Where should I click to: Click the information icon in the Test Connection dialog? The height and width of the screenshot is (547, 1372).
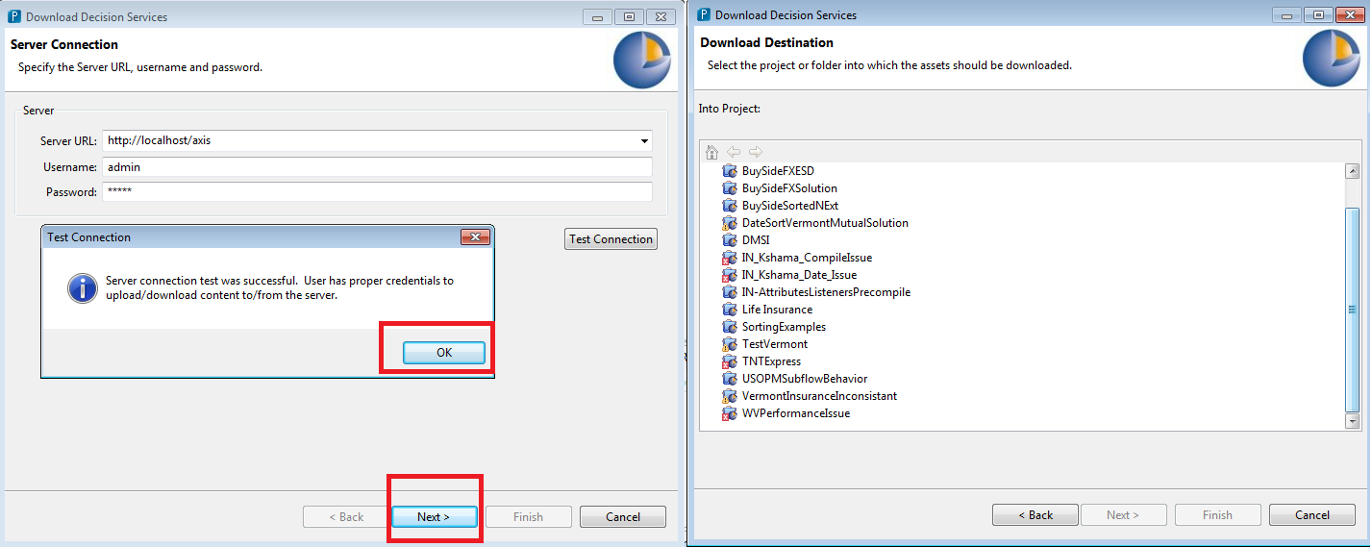(82, 287)
